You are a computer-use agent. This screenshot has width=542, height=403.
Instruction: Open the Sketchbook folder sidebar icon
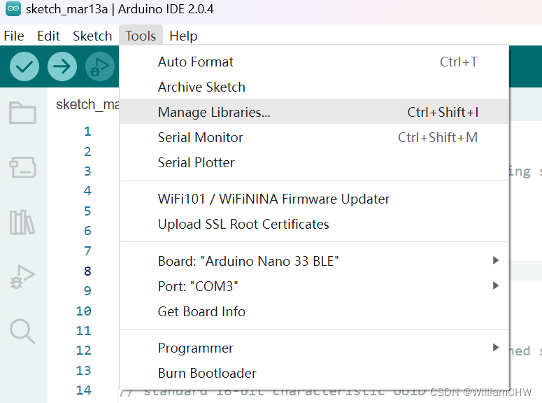pos(22,113)
